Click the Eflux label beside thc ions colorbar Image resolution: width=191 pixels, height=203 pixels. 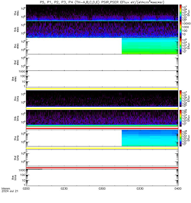click(x=188, y=138)
